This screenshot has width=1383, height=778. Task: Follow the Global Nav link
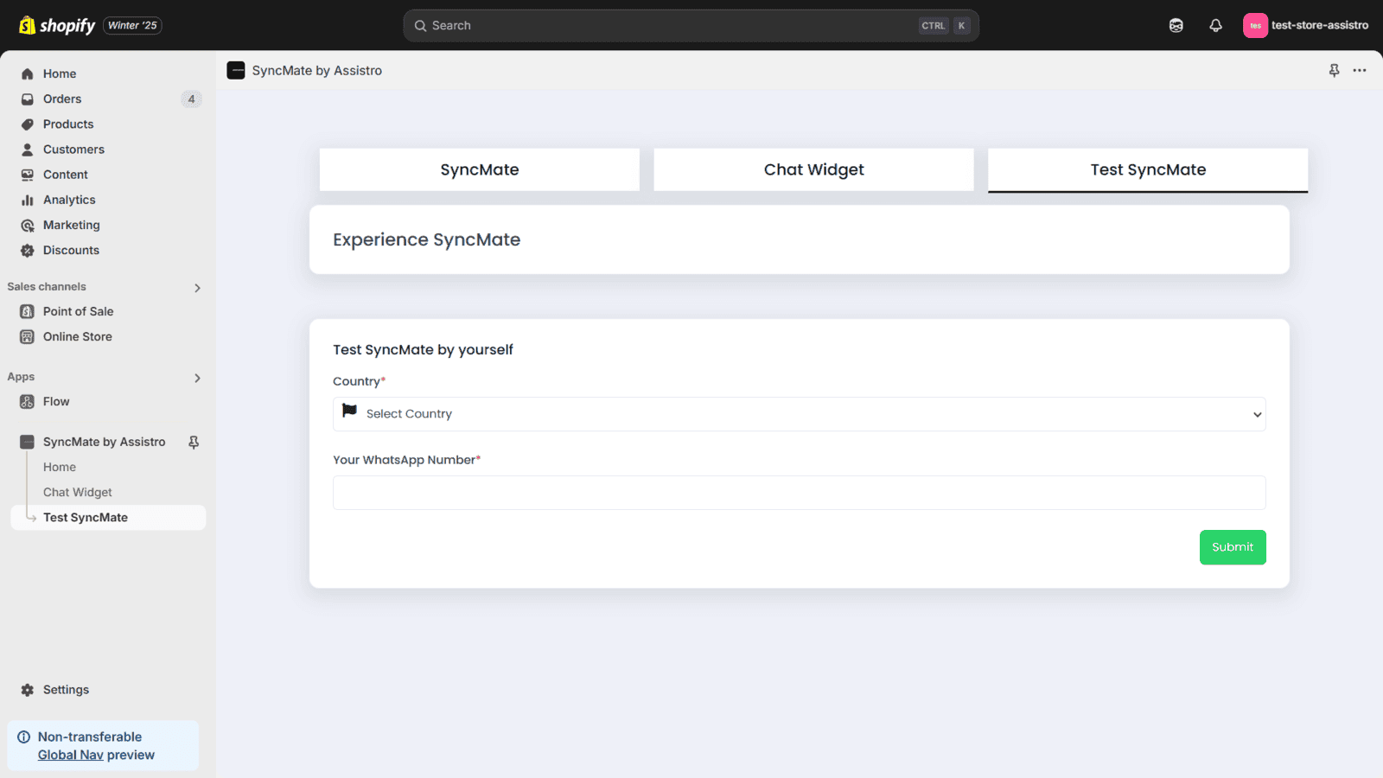(70, 755)
